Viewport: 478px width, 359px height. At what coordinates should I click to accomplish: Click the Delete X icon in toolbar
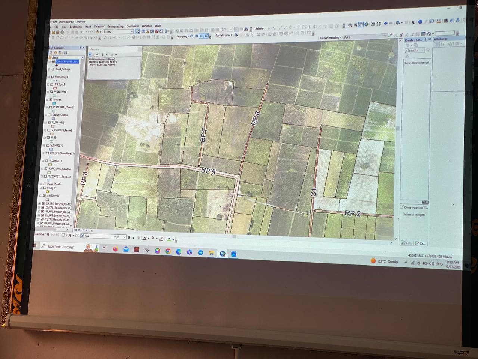click(x=82, y=32)
